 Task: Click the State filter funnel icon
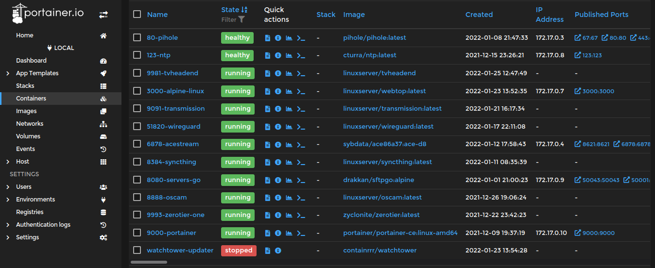click(x=241, y=19)
